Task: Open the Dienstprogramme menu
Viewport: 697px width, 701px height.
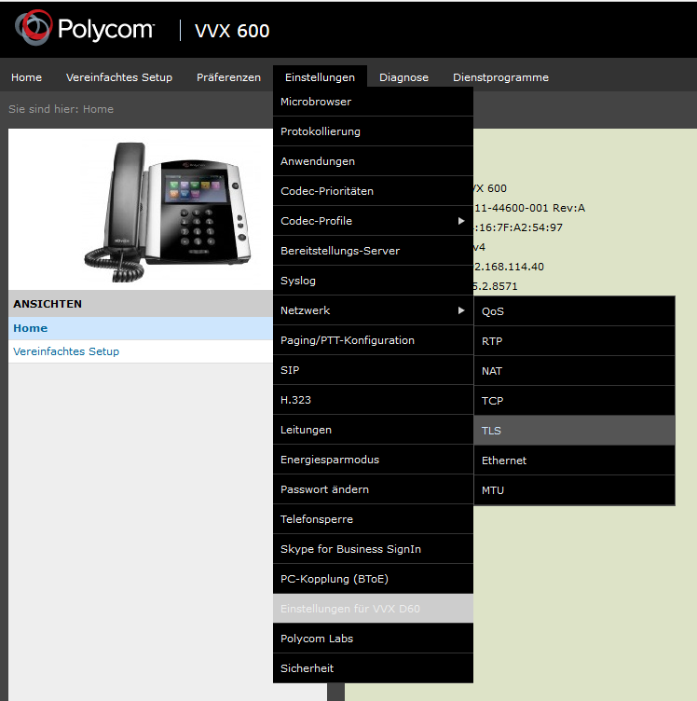Action: tap(500, 77)
